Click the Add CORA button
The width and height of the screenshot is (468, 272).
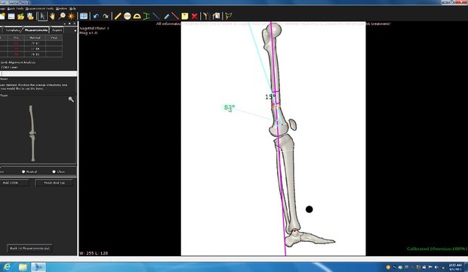[x=14, y=183]
